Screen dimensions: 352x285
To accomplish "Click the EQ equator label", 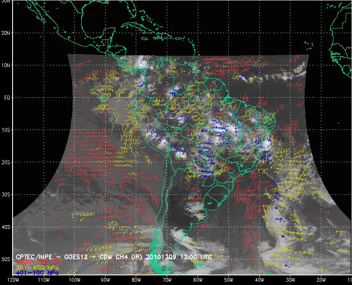I will [7, 98].
